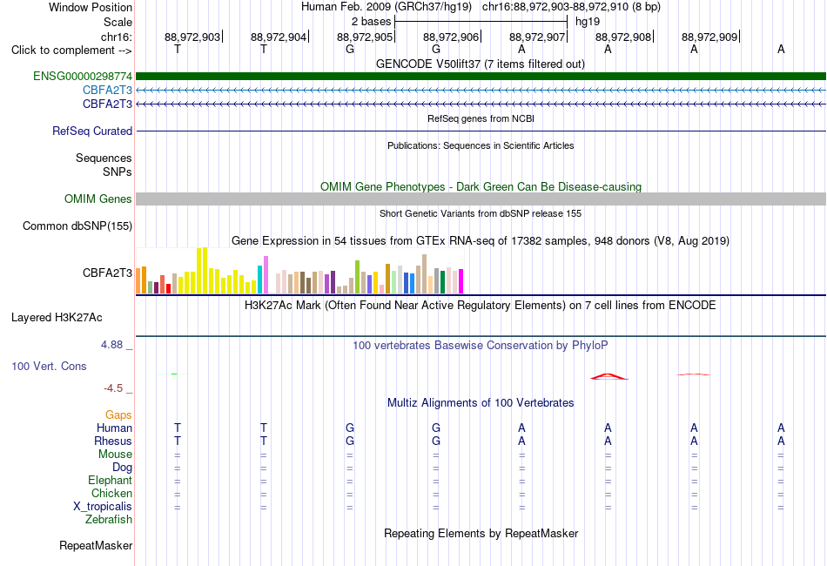Click the Mouse species label

(x=115, y=455)
